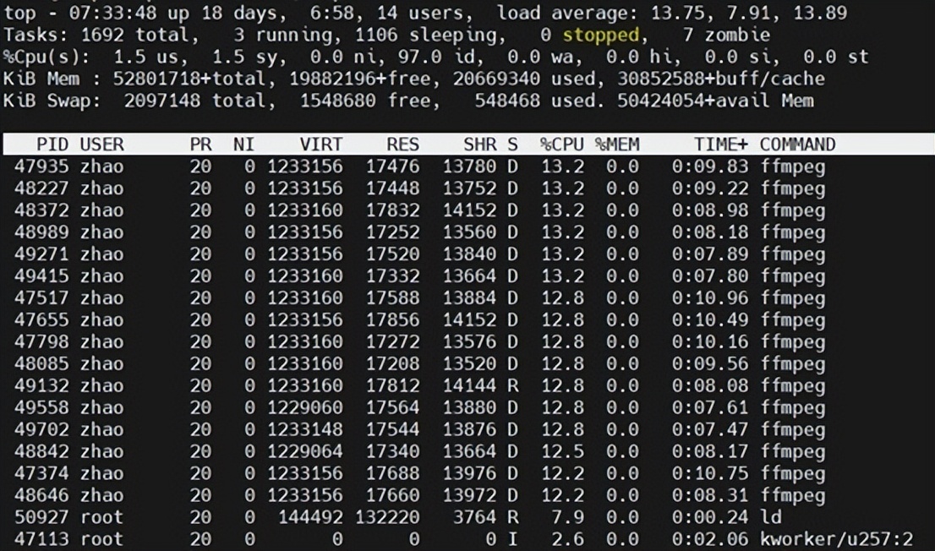Click the load average value 13.75

pos(677,13)
